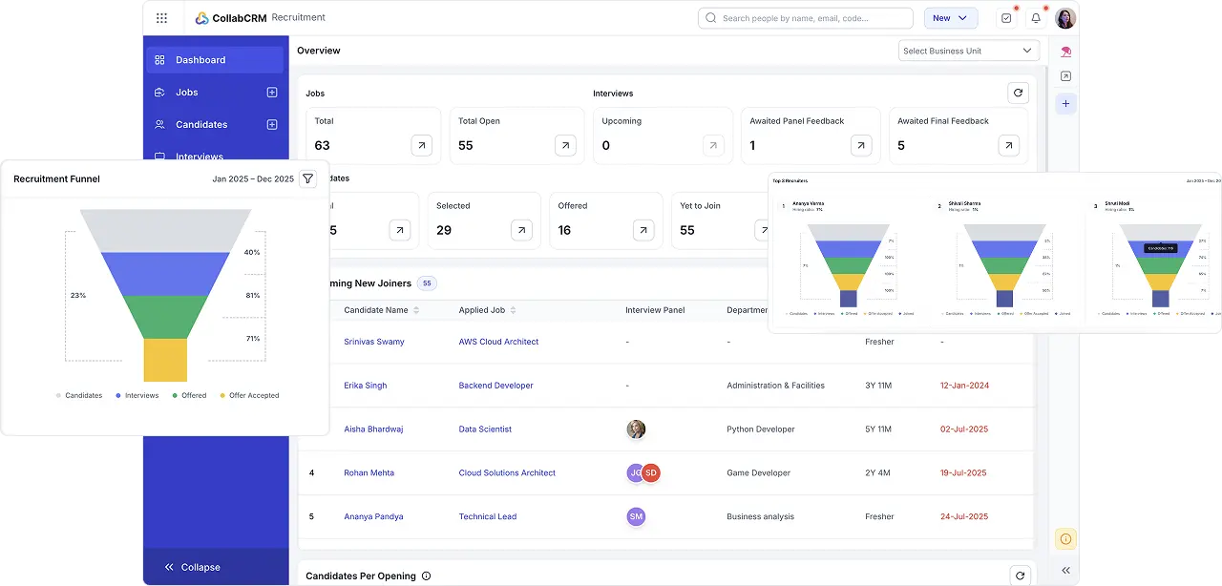The width and height of the screenshot is (1222, 586).
Task: Click the search people input field
Action: pos(805,17)
